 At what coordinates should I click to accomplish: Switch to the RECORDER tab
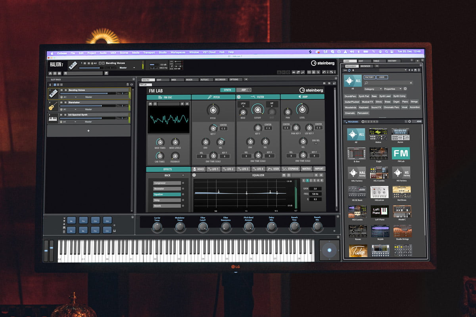(220, 80)
